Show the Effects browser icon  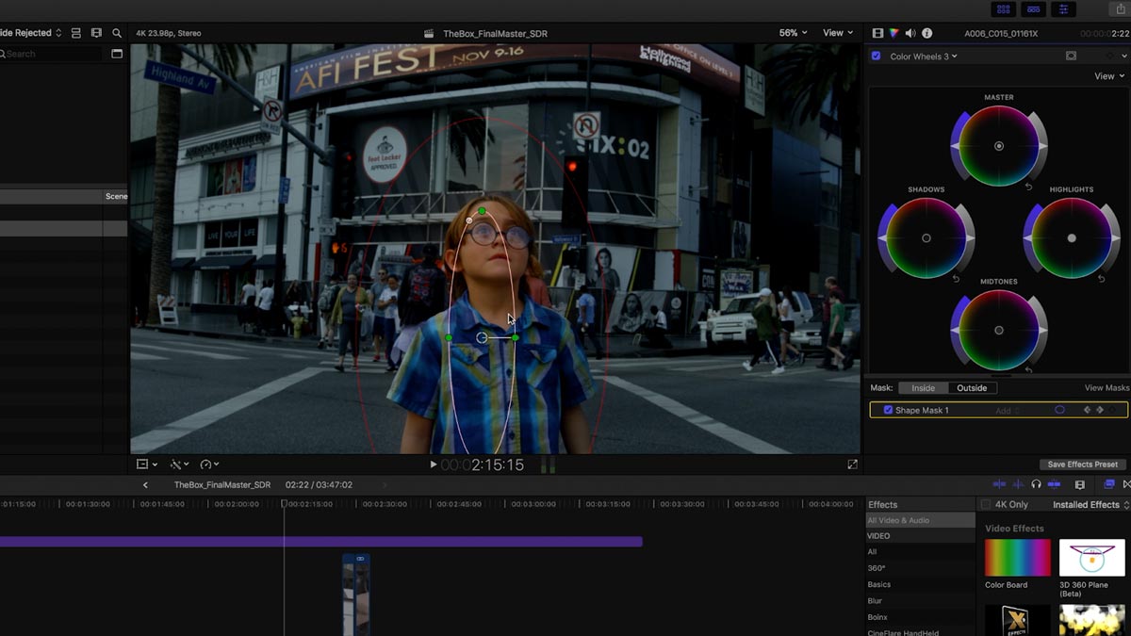[x=1108, y=484]
